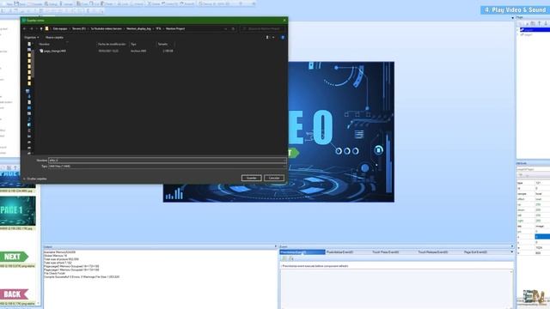This screenshot has width=550, height=309.
Task: Select the NEXT picture thumbnail
Action: click(14, 257)
